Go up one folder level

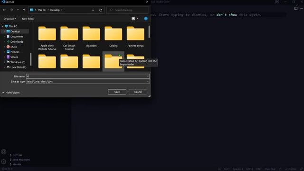pyautogui.click(x=24, y=10)
